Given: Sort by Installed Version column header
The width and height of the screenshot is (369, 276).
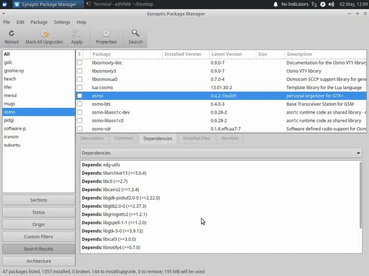Looking at the screenshot, I should [x=186, y=54].
